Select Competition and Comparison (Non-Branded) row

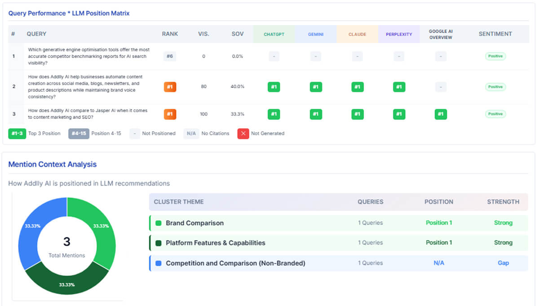[339, 263]
